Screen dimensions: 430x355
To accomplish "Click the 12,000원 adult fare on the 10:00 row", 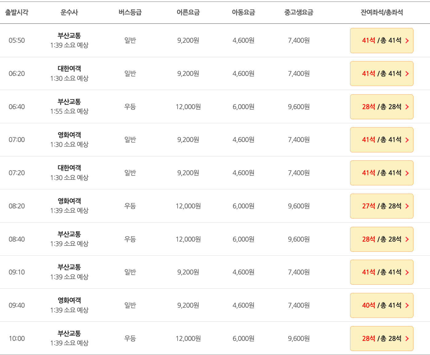I will tap(188, 338).
